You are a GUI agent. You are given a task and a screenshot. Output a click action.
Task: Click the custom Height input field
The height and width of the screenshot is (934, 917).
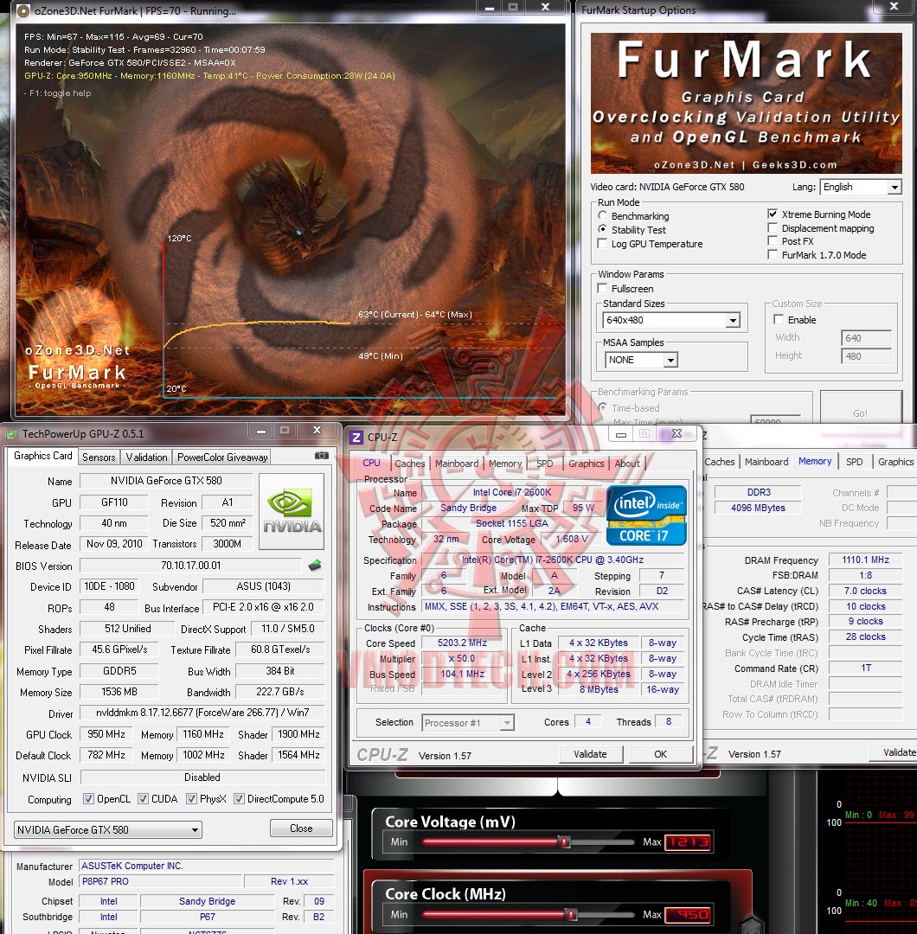click(x=866, y=356)
